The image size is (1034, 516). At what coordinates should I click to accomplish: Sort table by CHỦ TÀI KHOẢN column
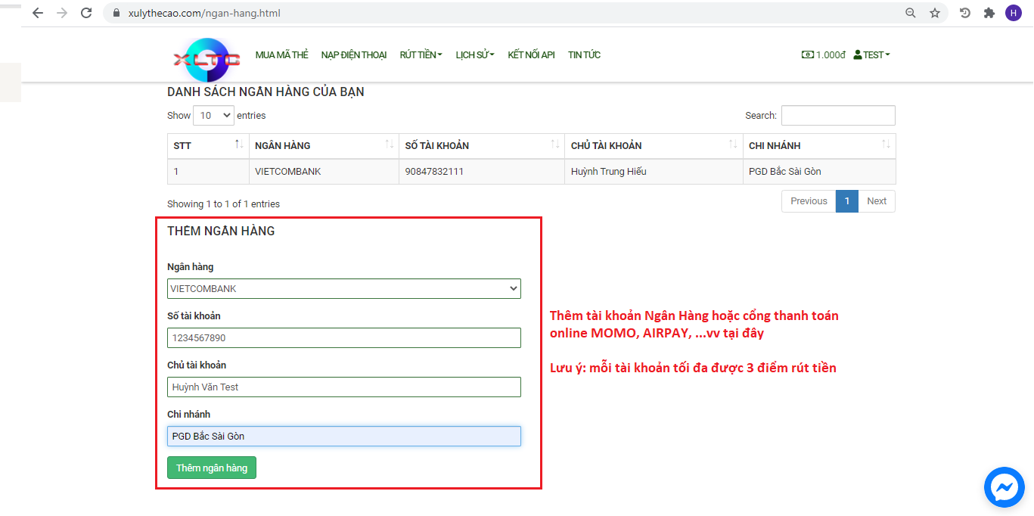(654, 145)
